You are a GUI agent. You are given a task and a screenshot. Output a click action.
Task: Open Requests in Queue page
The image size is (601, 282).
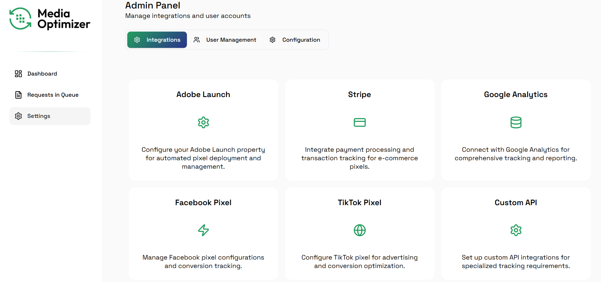coord(53,95)
